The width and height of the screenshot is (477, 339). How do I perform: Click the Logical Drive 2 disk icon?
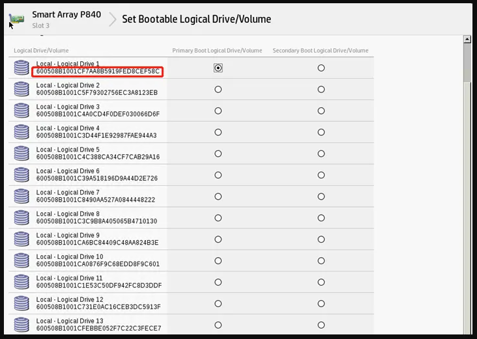coord(22,89)
